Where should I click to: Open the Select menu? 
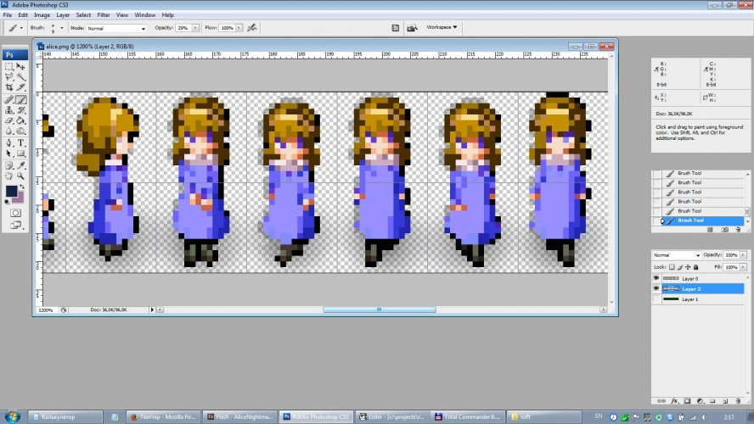83,15
